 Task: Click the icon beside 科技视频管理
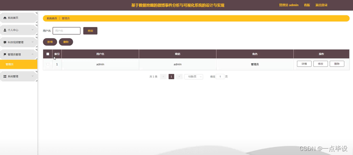click(x=5, y=42)
